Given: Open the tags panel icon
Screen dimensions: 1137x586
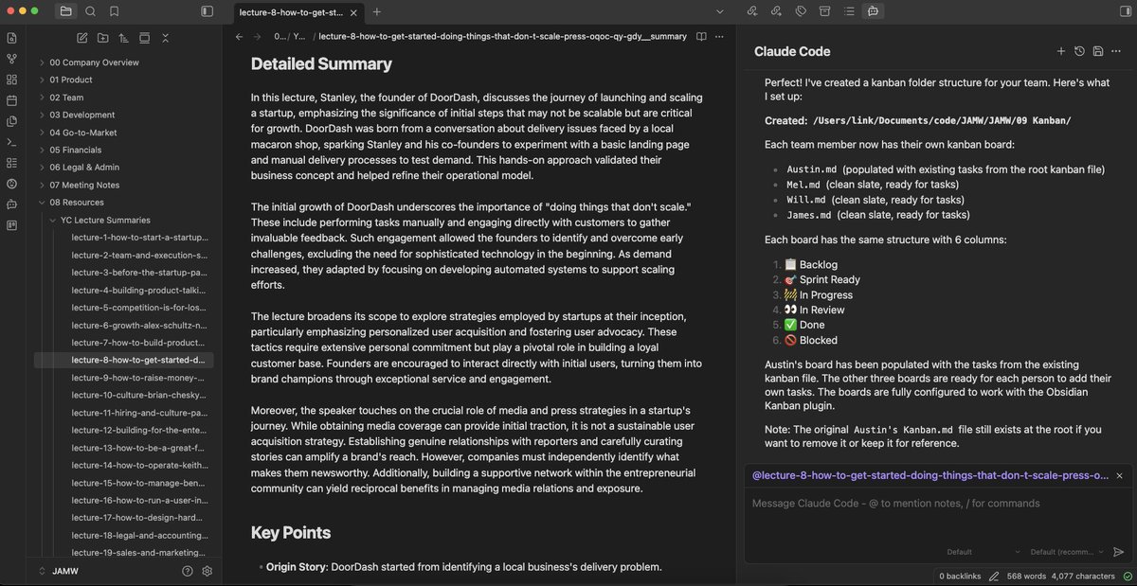Looking at the screenshot, I should point(800,11).
